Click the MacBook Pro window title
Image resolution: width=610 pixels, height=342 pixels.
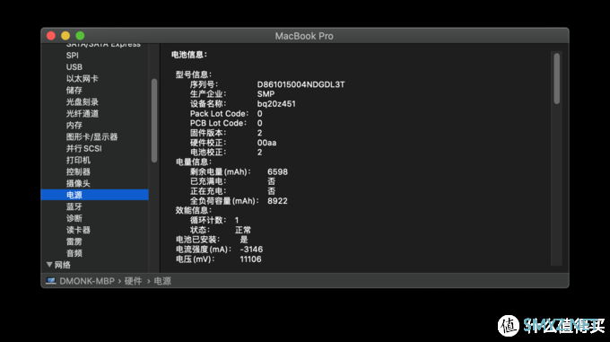point(304,36)
